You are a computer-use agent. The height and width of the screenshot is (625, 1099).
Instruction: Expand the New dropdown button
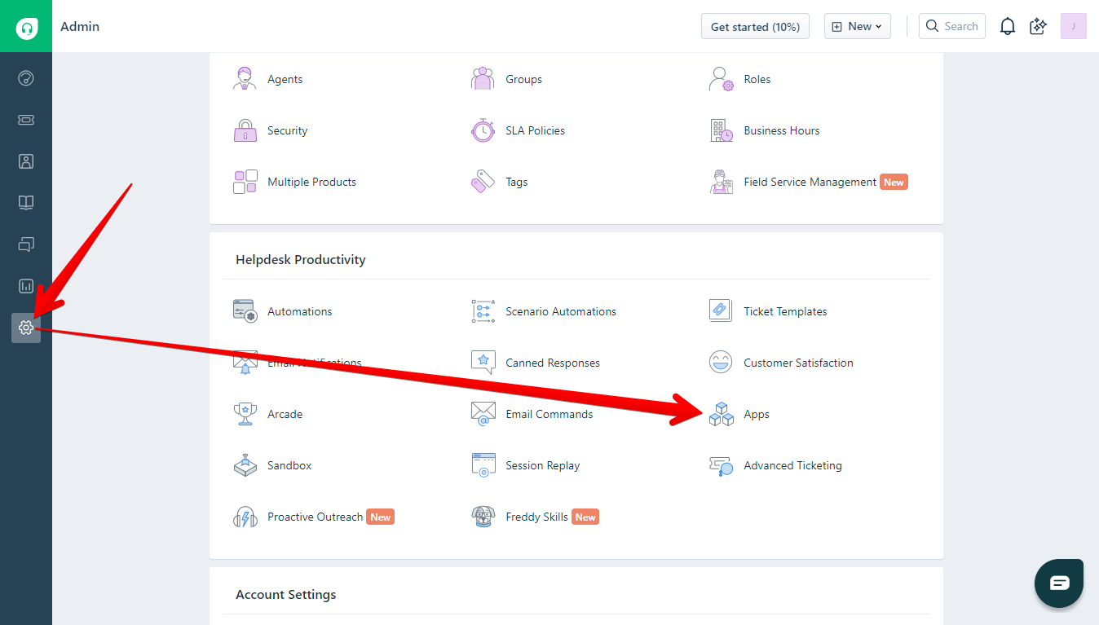coord(857,26)
